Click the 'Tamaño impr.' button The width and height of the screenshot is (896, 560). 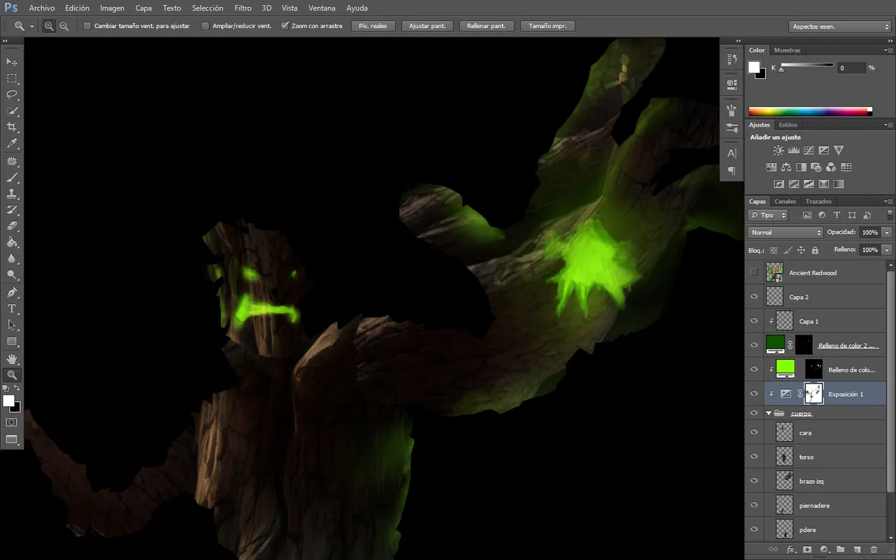(x=547, y=26)
